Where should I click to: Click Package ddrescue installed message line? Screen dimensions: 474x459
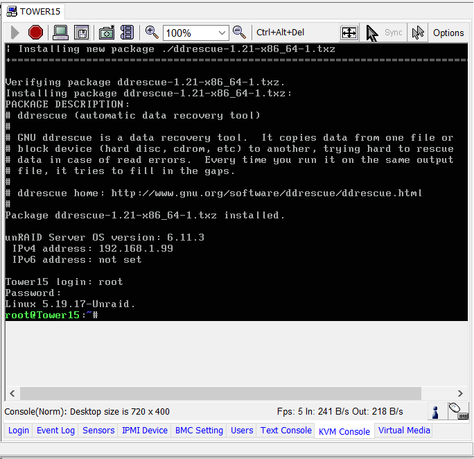coord(145,216)
